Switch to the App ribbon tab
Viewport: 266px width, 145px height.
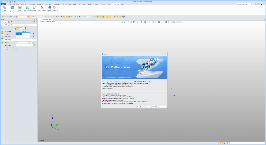[122, 4]
